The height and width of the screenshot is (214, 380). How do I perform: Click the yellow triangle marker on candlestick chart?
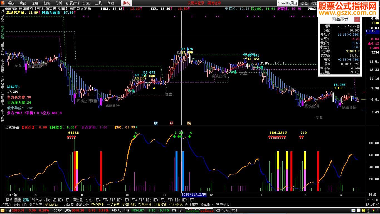154,88
